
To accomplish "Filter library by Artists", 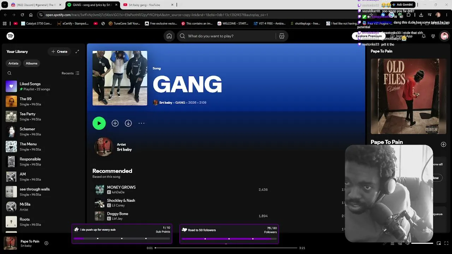I will [x=13, y=64].
